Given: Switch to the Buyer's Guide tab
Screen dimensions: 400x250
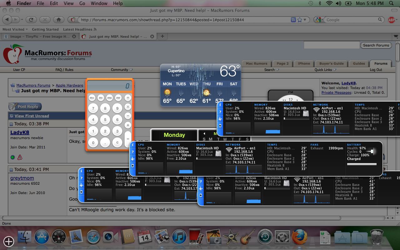Looking at the screenshot, I should [332, 63].
